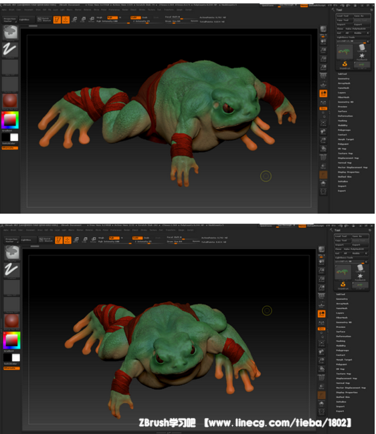
Task: Toggle the orange Alternate button in top screenshot
Action: click(x=10, y=148)
